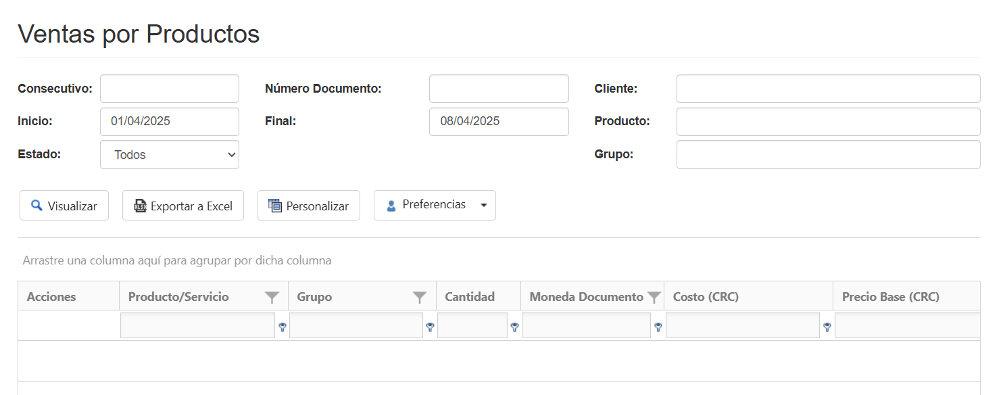Export results with Exportar a Excel

pyautogui.click(x=183, y=206)
